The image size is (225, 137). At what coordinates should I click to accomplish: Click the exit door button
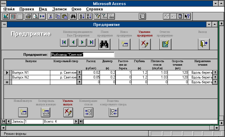click(x=203, y=44)
